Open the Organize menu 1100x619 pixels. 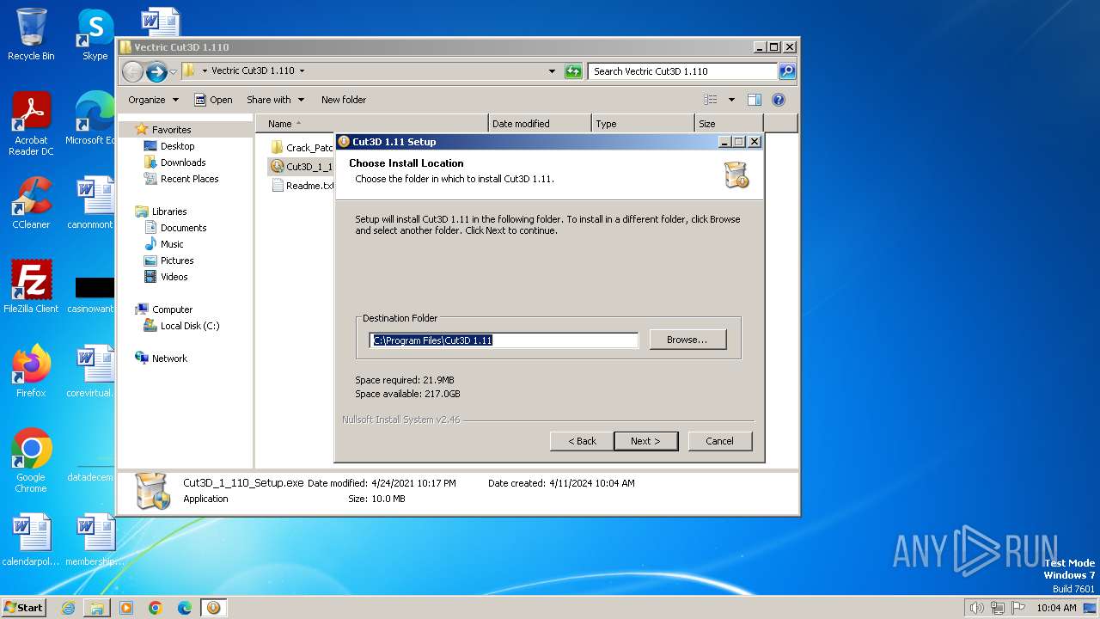pos(153,100)
